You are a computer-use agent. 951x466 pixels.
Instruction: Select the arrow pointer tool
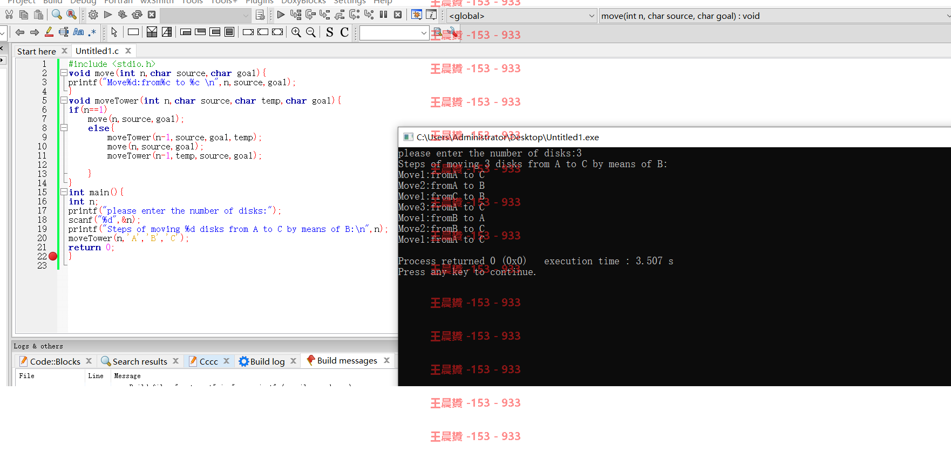tap(114, 32)
